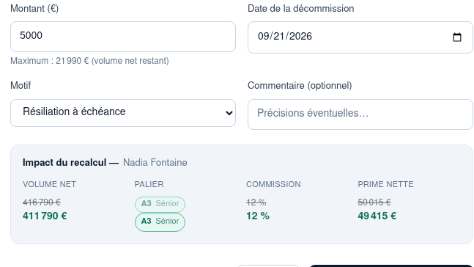This screenshot has width=474, height=267.
Task: Click the struck-through prime 50 015 €
Action: [x=374, y=202]
